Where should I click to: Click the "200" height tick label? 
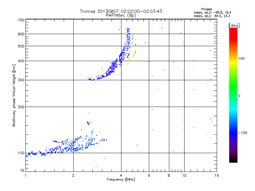21,107
